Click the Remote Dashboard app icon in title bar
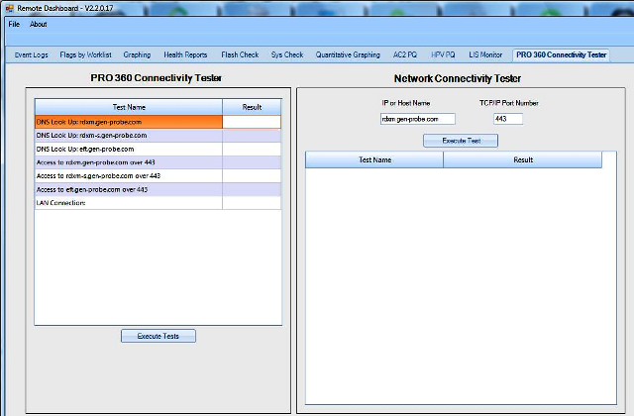Screen dimensions: 634x416 (9, 7)
